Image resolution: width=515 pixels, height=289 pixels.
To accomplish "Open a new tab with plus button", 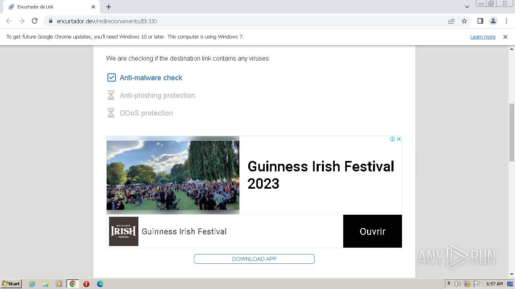I will click(109, 7).
